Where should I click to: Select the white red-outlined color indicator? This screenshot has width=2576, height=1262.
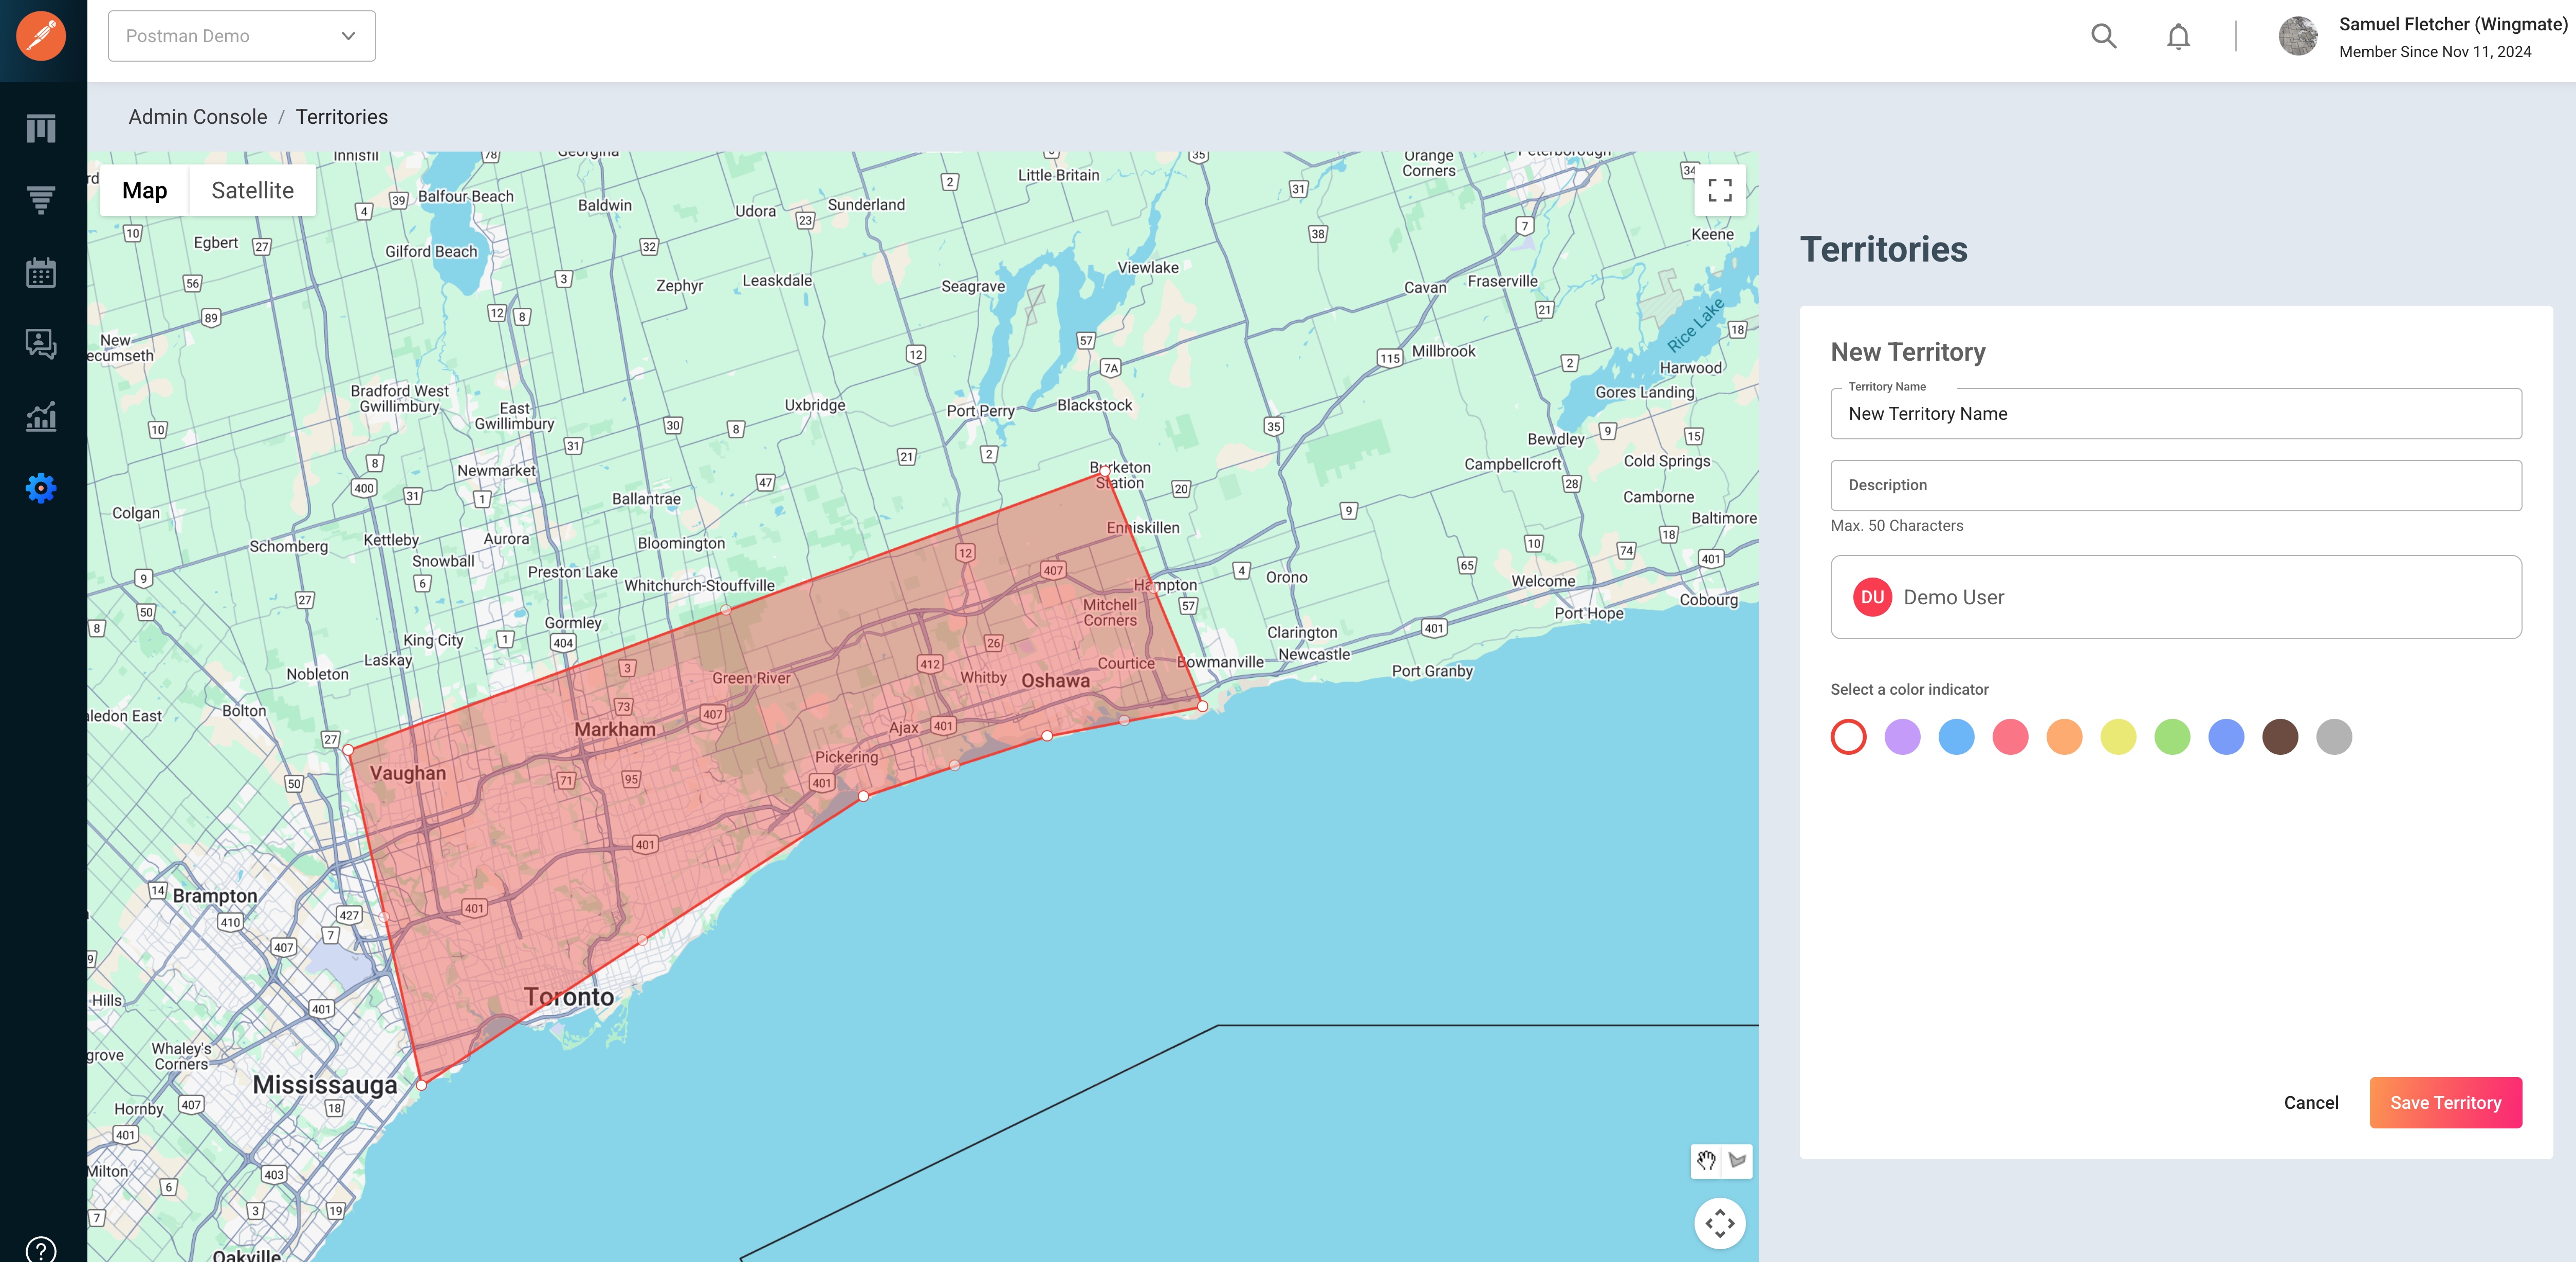click(x=1848, y=737)
